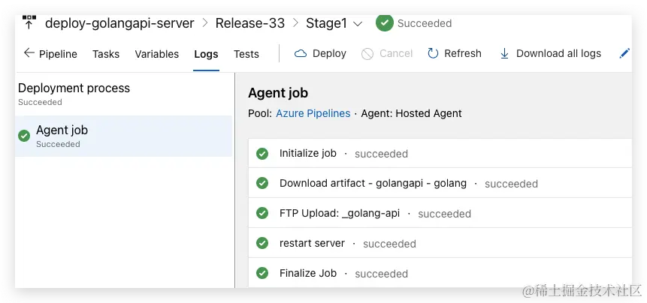View the Download artifact step log

(373, 183)
